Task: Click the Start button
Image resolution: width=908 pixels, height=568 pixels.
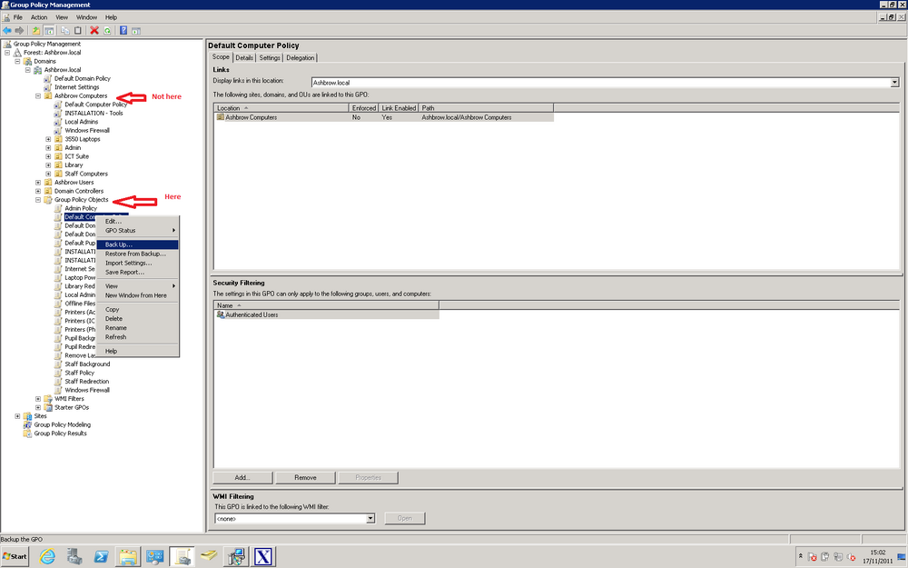Action: pos(15,556)
